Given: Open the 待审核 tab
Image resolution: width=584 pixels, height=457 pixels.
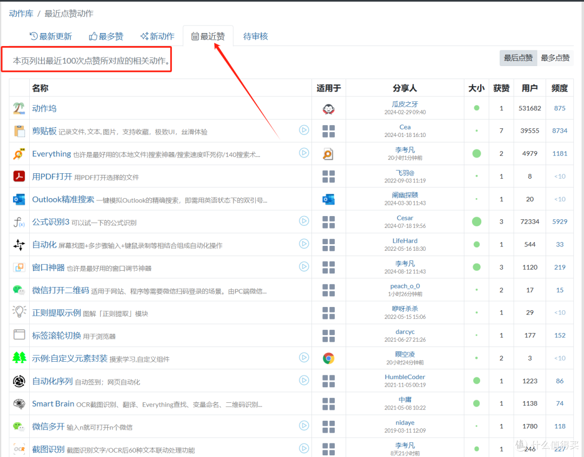Looking at the screenshot, I should point(255,36).
